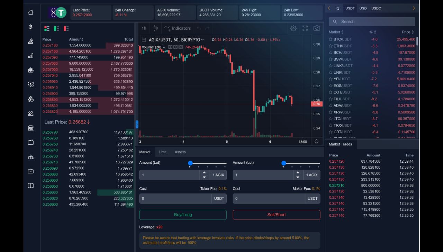Screen dimensions: 443x252
Task: Switch to the Limit order tab
Action: coord(163,152)
